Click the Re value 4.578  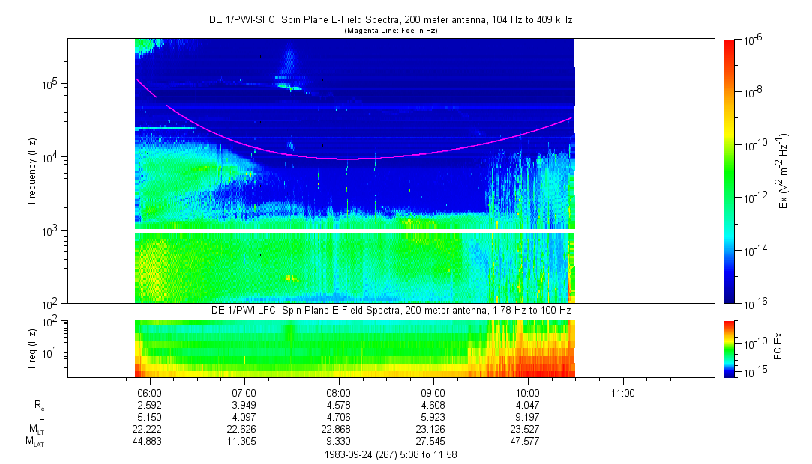coord(339,405)
